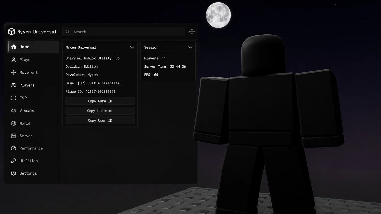Click the Home house icon

[x=14, y=47]
